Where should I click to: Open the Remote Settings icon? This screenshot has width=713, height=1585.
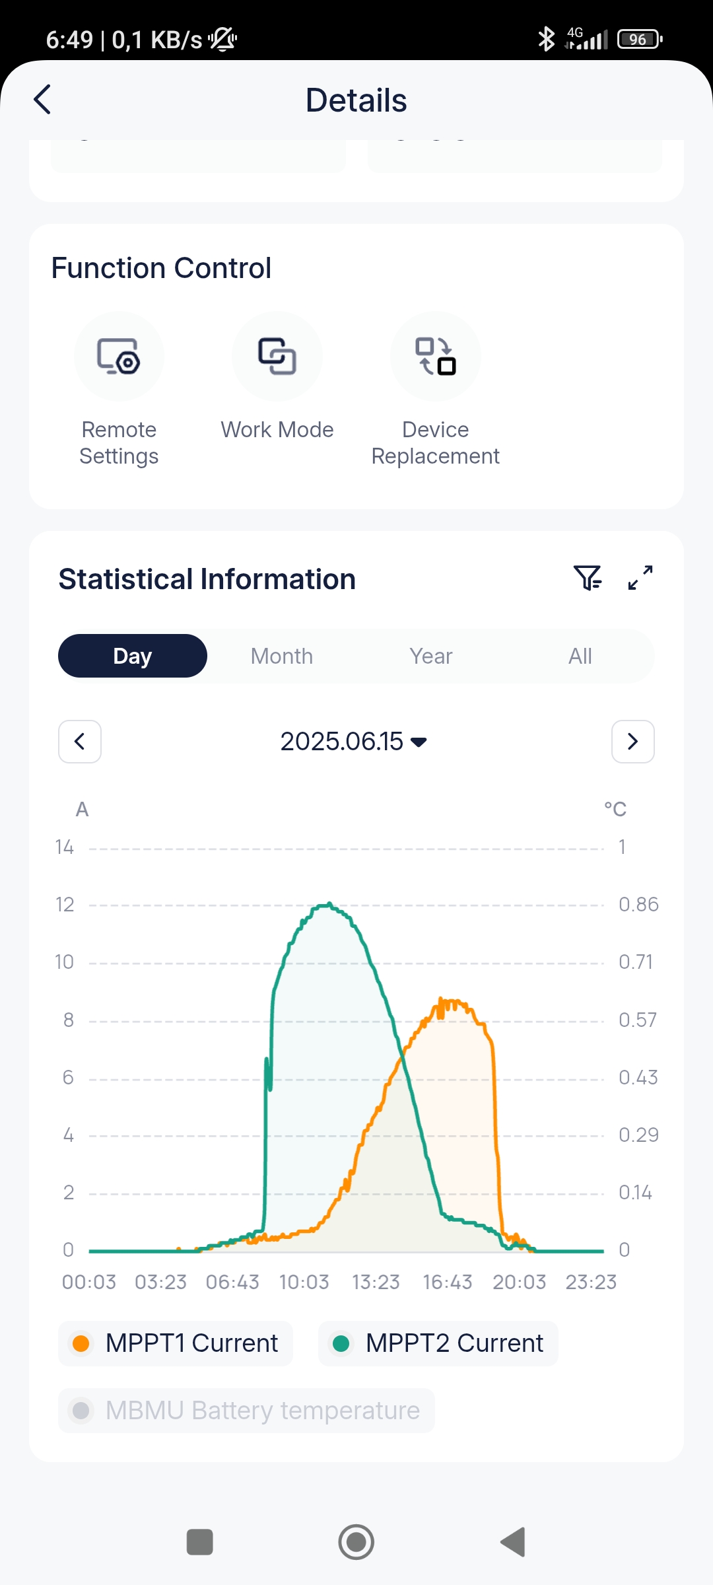[x=119, y=357]
